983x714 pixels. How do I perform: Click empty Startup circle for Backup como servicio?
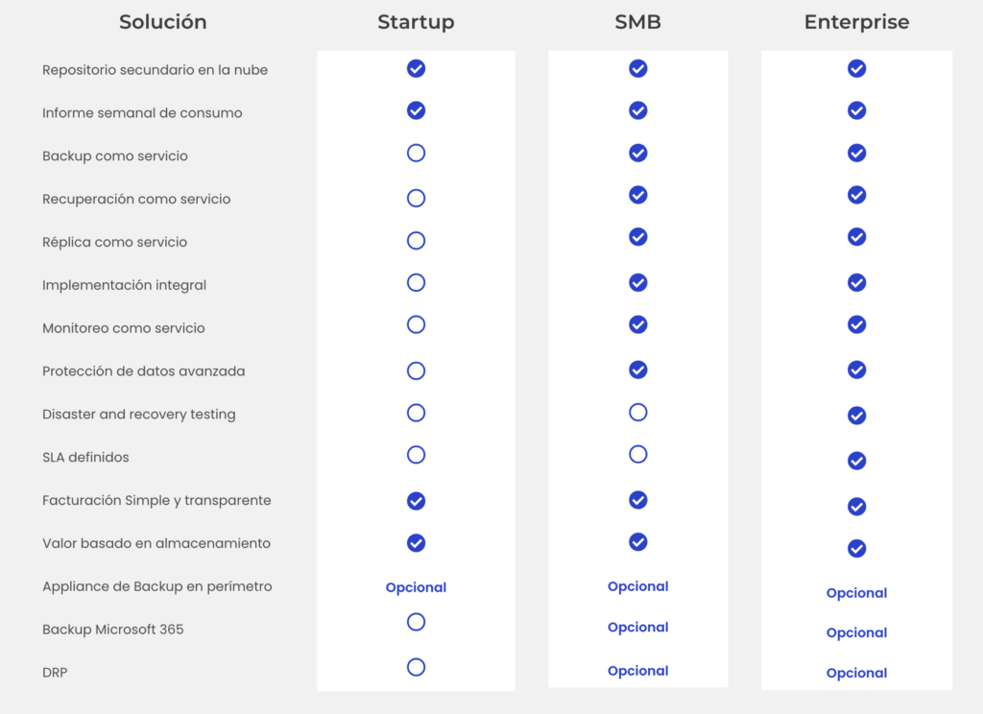pos(416,153)
